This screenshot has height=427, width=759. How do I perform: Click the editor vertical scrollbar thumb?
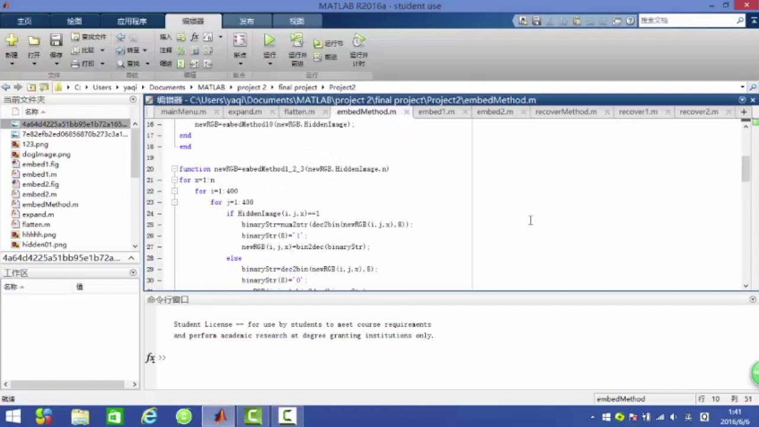pos(746,169)
